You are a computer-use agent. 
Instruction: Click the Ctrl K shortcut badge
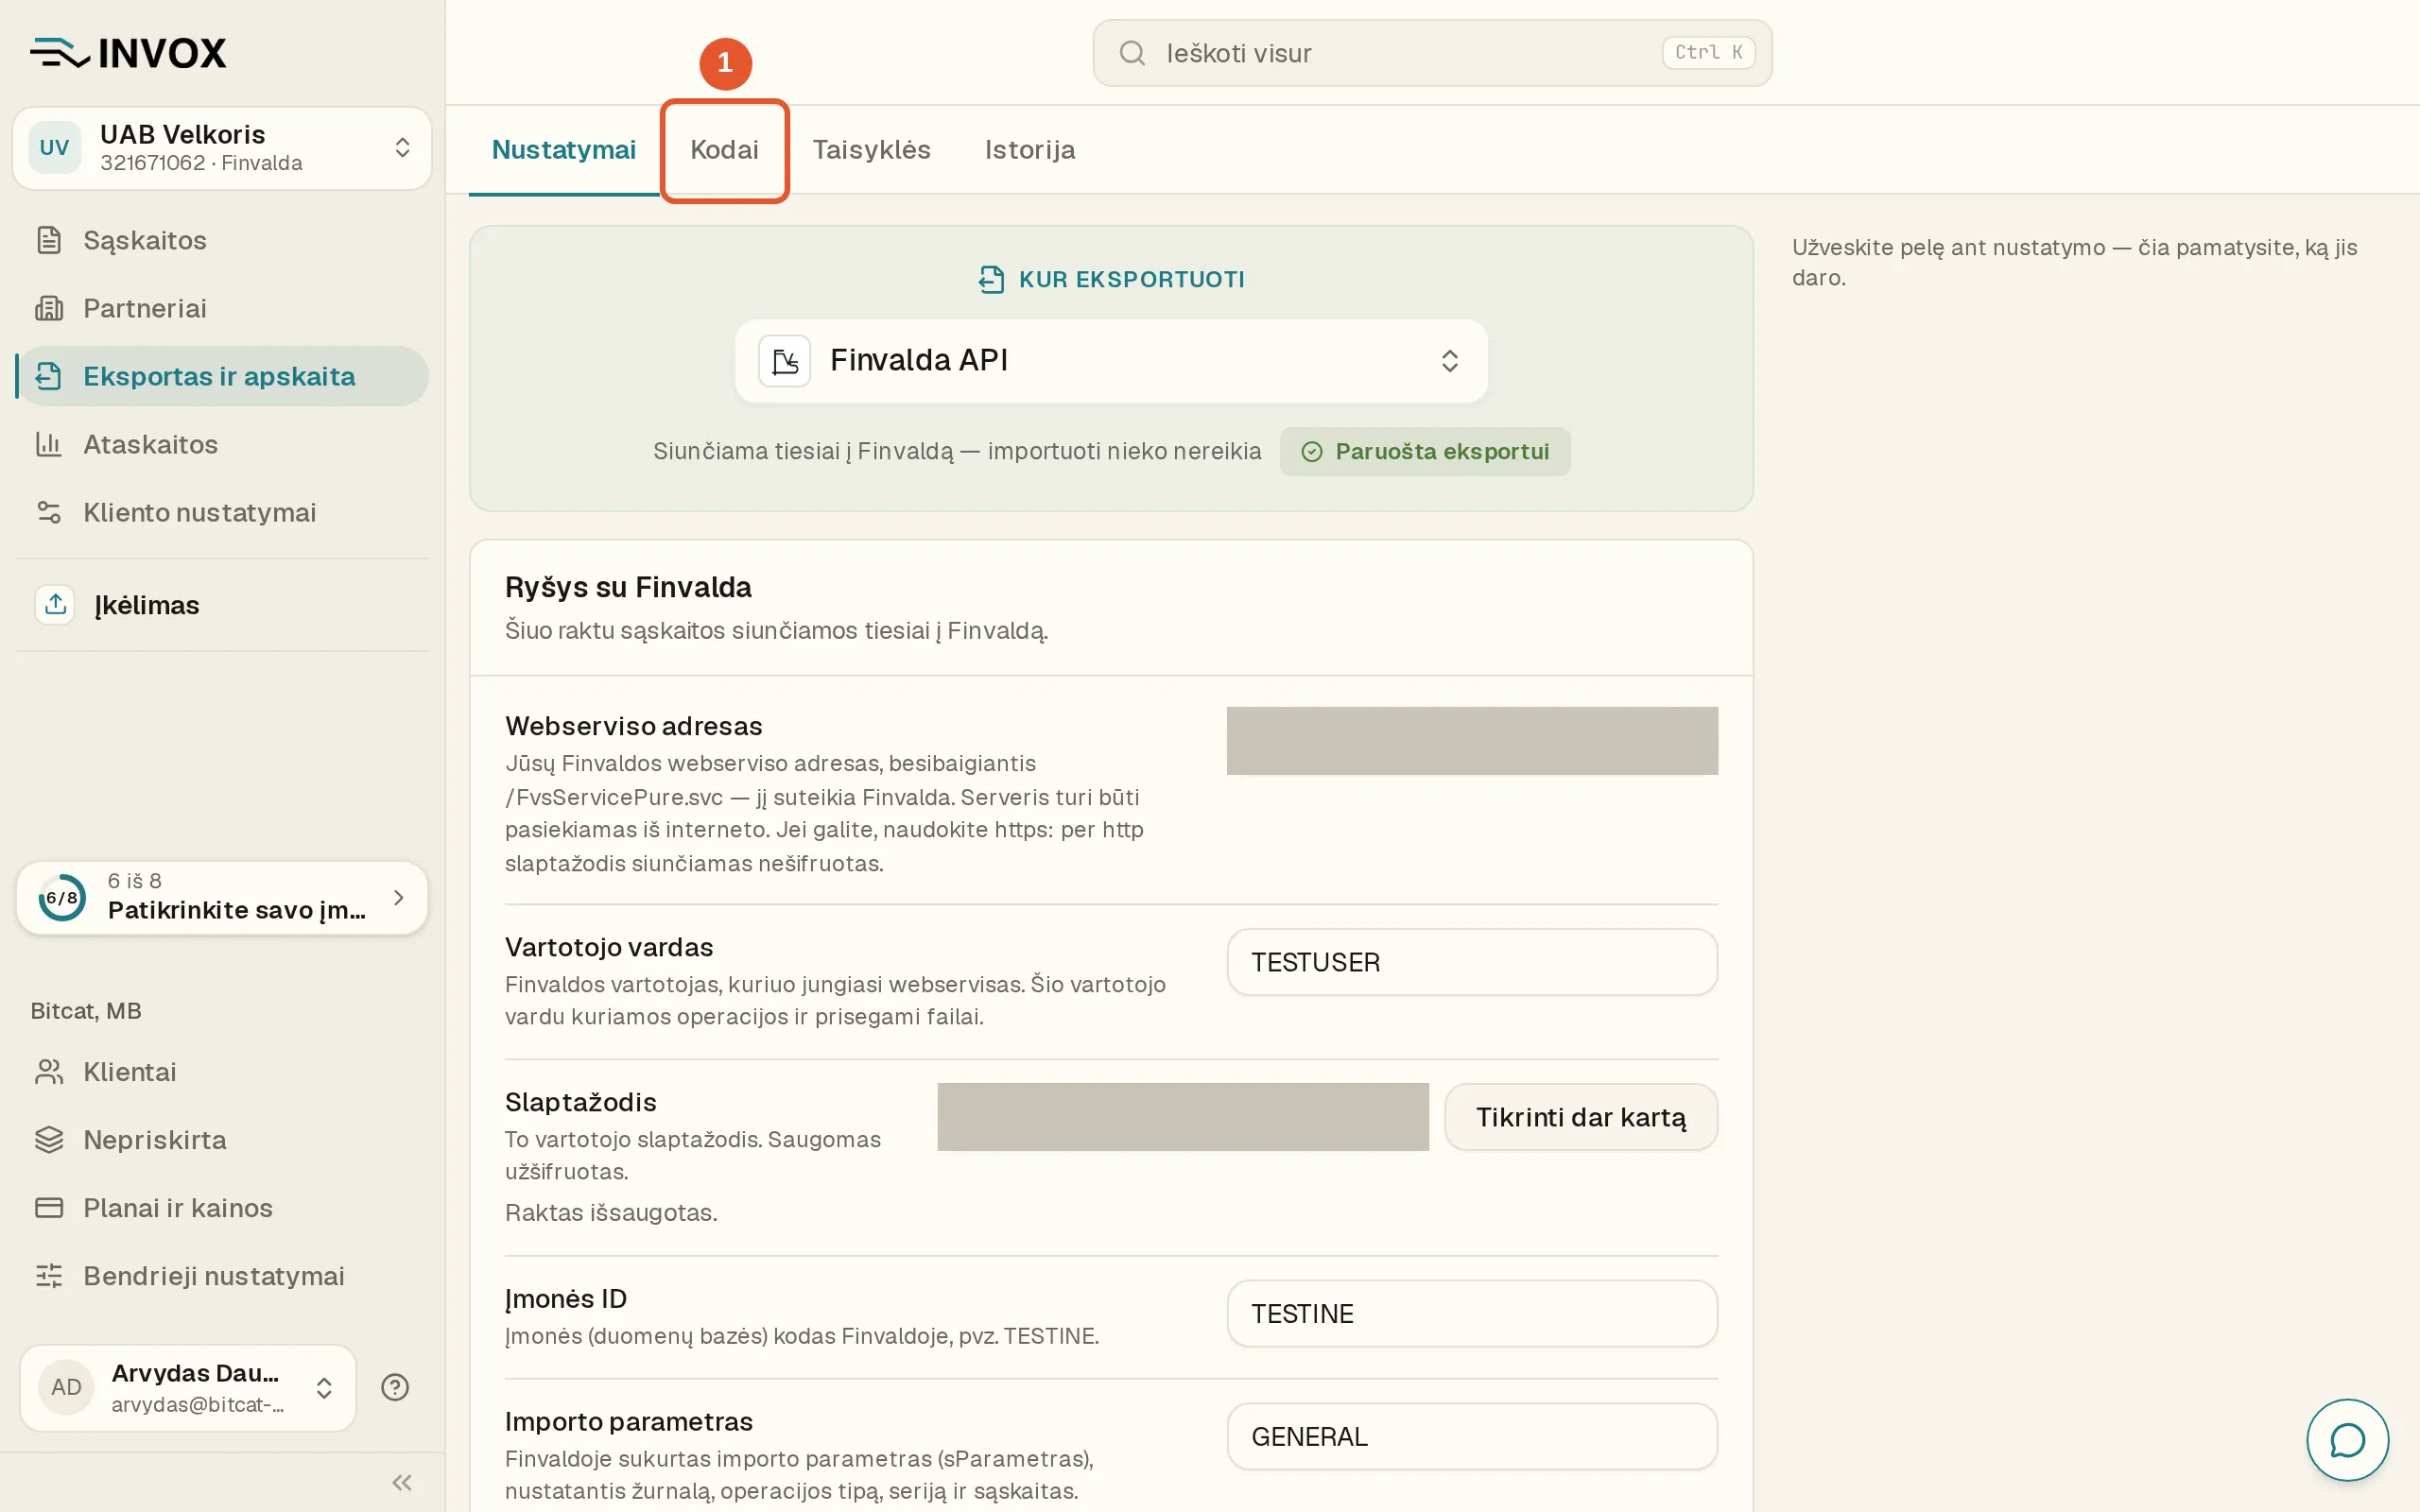tap(1708, 53)
